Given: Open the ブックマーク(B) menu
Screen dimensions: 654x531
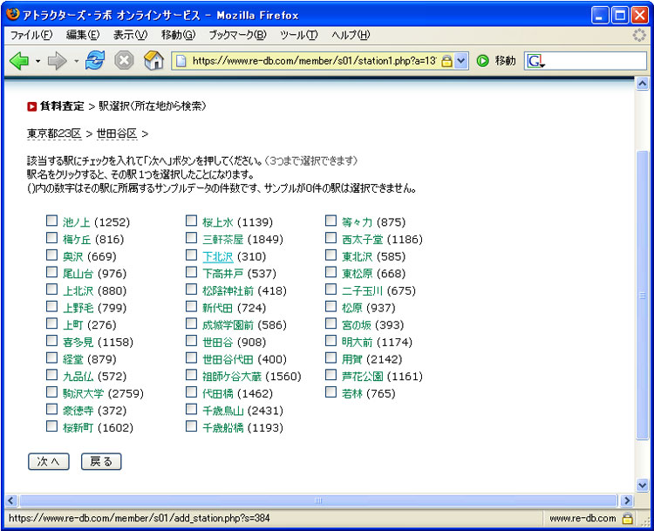Looking at the screenshot, I should pyautogui.click(x=237, y=35).
